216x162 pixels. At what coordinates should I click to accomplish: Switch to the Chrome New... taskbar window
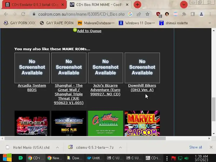55,158
